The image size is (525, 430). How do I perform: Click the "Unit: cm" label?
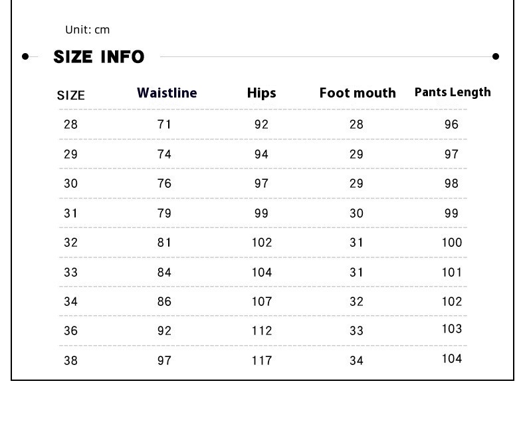tap(87, 30)
